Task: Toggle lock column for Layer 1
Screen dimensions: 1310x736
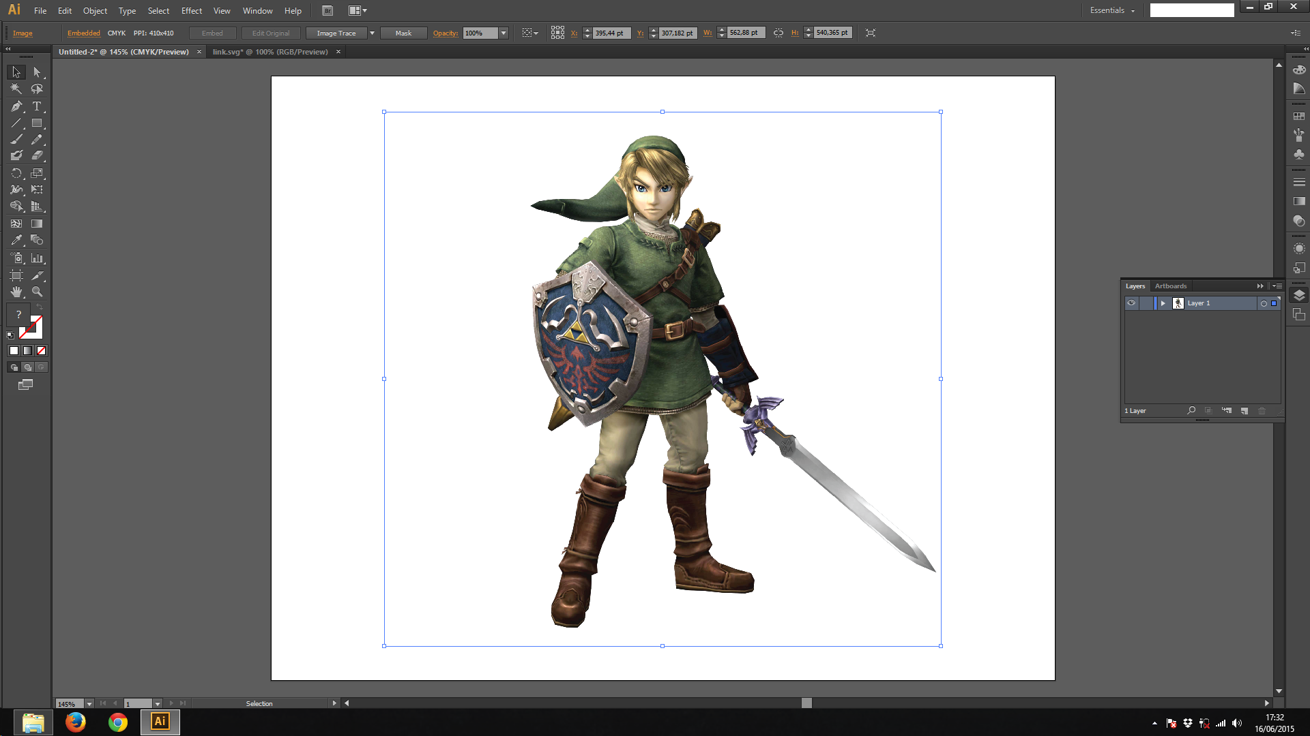Action: tap(1145, 303)
